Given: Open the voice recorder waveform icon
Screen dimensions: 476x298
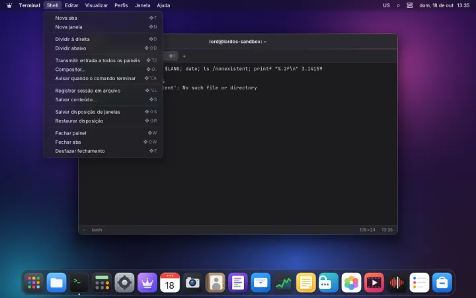Looking at the screenshot, I should [397, 283].
